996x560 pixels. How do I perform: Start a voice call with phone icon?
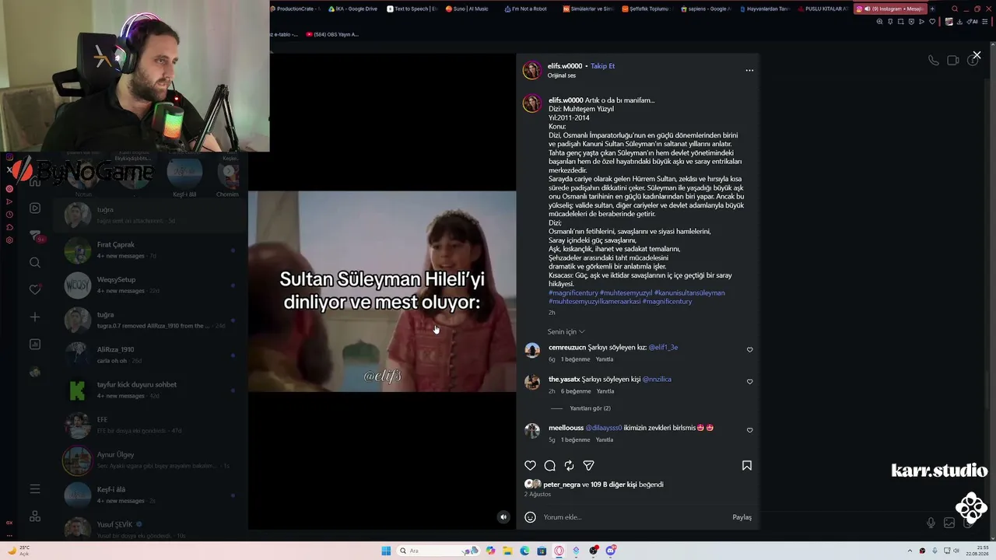tap(933, 61)
